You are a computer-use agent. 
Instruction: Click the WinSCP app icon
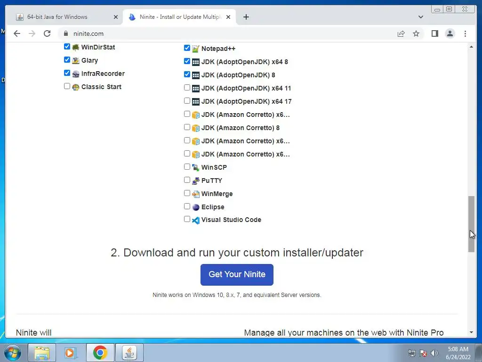pyautogui.click(x=196, y=167)
